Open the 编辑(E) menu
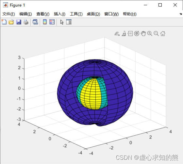Screen dimensions: 183x164 click(25, 14)
